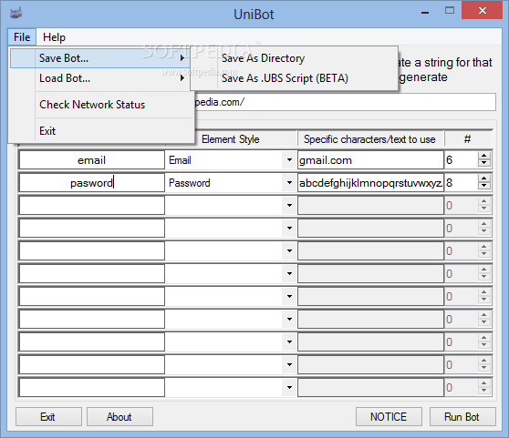
Task: Close the UniBot window
Action: tap(483, 11)
